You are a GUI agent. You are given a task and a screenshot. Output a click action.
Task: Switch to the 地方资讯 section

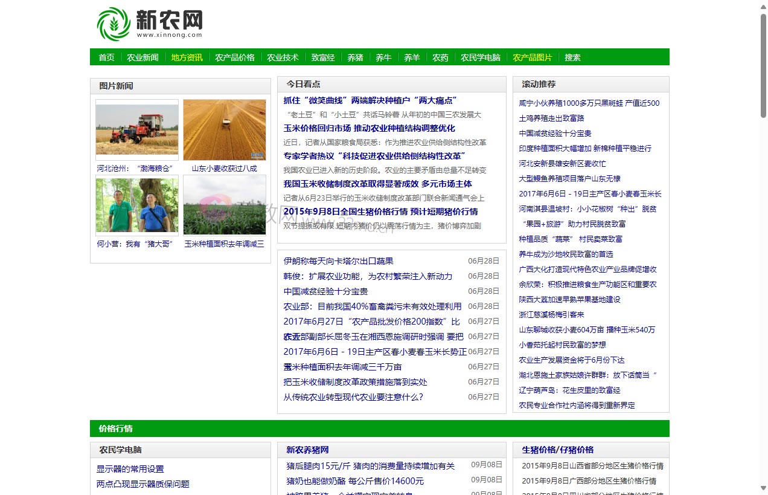187,57
